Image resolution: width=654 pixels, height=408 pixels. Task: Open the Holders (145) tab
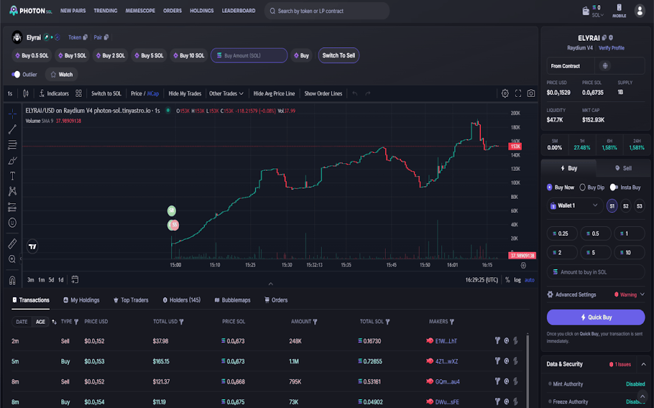[x=181, y=300]
